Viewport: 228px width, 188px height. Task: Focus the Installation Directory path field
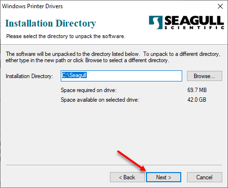pyautogui.click(x=121, y=76)
